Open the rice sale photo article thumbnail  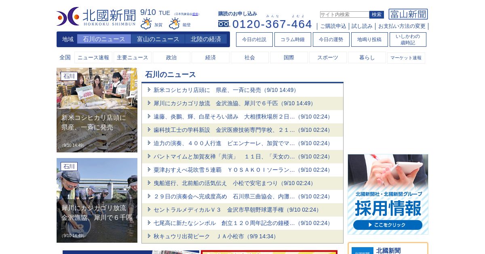tap(97, 110)
